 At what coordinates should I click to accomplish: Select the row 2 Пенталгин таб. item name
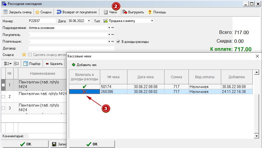tap(43, 94)
